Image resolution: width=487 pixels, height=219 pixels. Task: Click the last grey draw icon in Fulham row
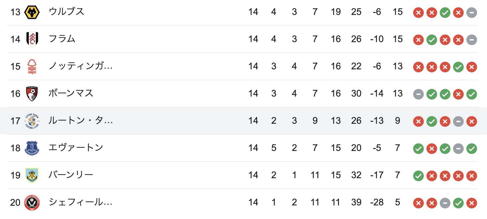coord(472,40)
